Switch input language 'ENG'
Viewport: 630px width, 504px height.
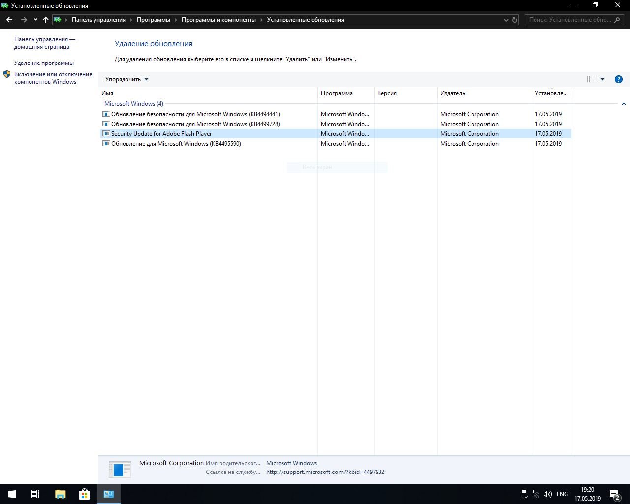tap(562, 494)
